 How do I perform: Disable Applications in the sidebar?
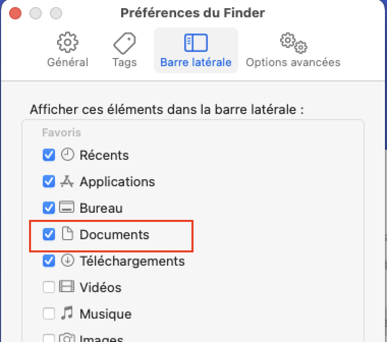click(x=49, y=181)
